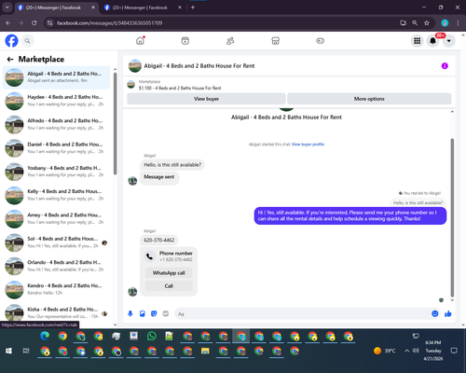Open Microsoft Edge from the taskbar

45,336
